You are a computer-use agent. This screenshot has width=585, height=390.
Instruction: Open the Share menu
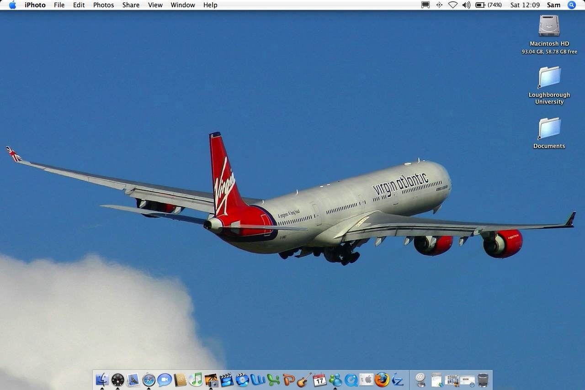click(131, 5)
